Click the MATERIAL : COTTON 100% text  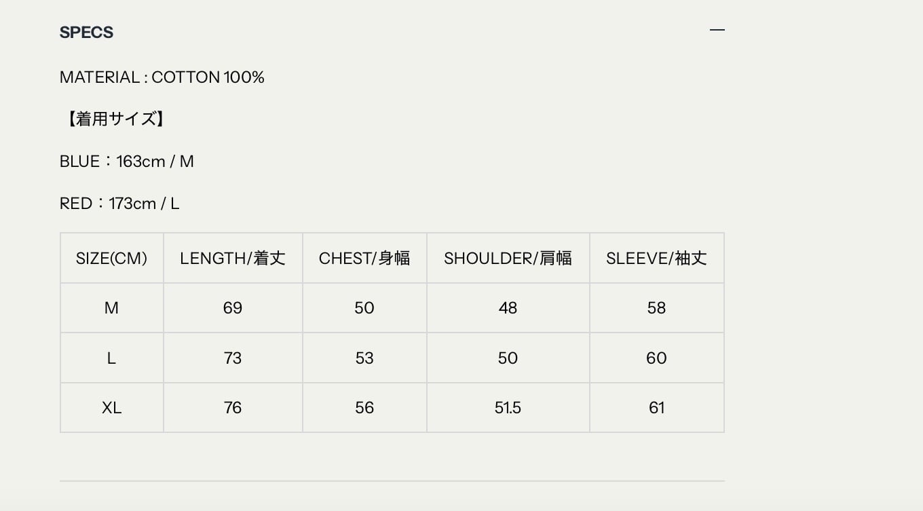(162, 77)
